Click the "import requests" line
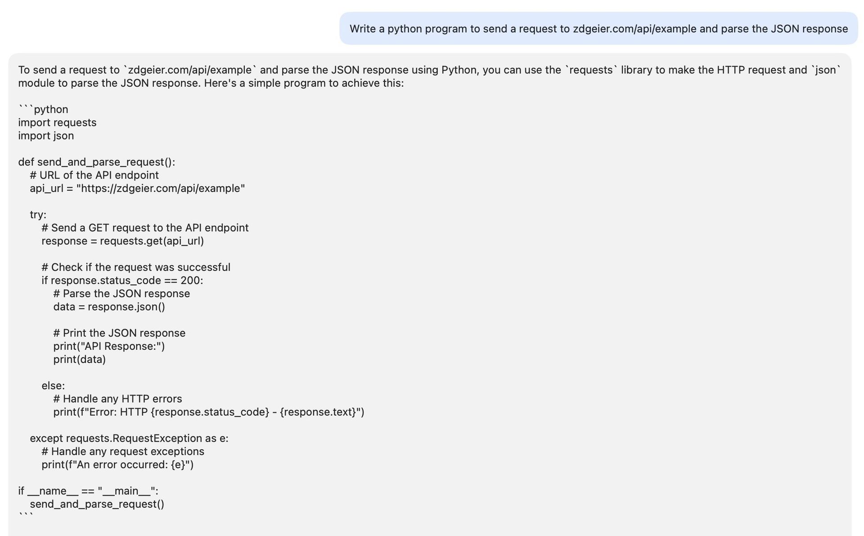Viewport: 864px width, 536px height. click(x=57, y=122)
